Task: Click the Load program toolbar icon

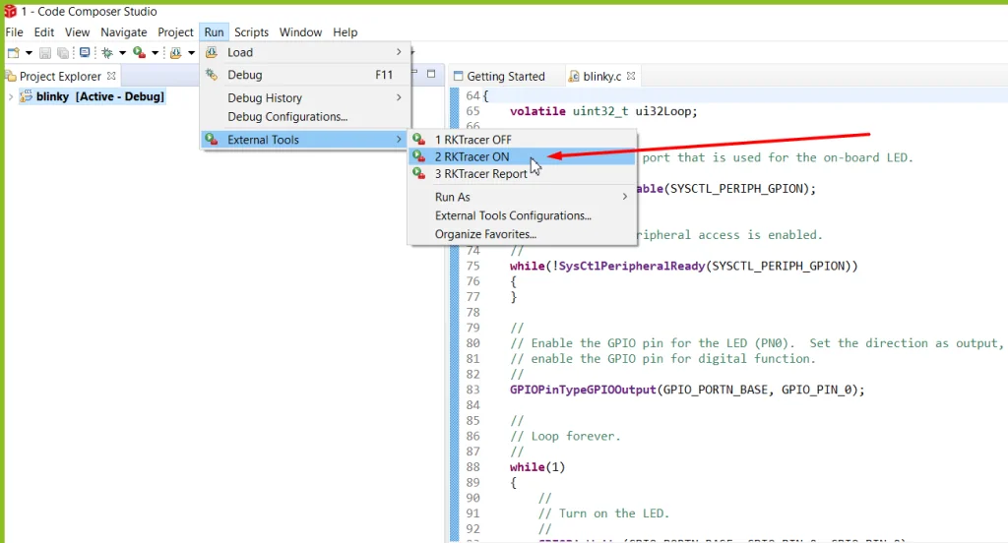Action: point(175,53)
